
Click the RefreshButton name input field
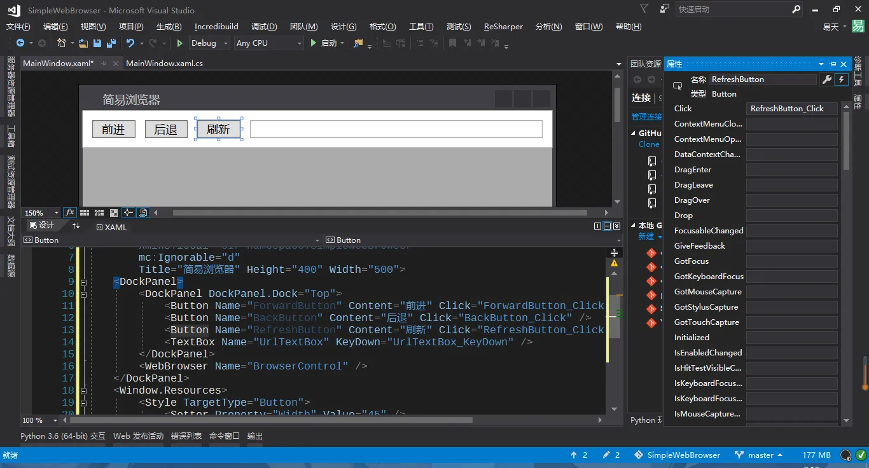(x=762, y=79)
